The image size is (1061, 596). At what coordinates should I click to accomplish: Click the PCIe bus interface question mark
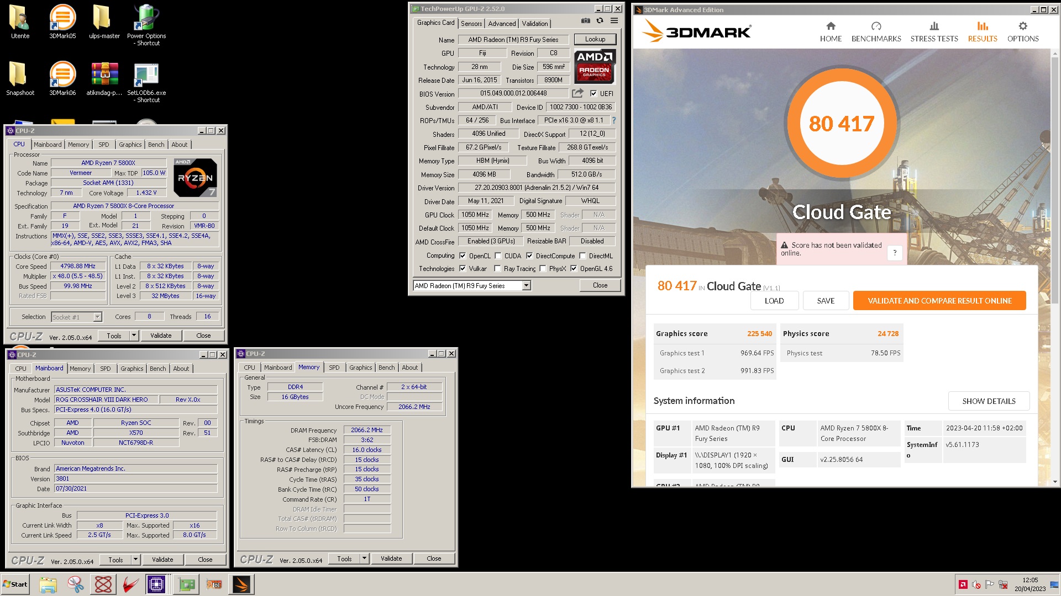pos(613,120)
